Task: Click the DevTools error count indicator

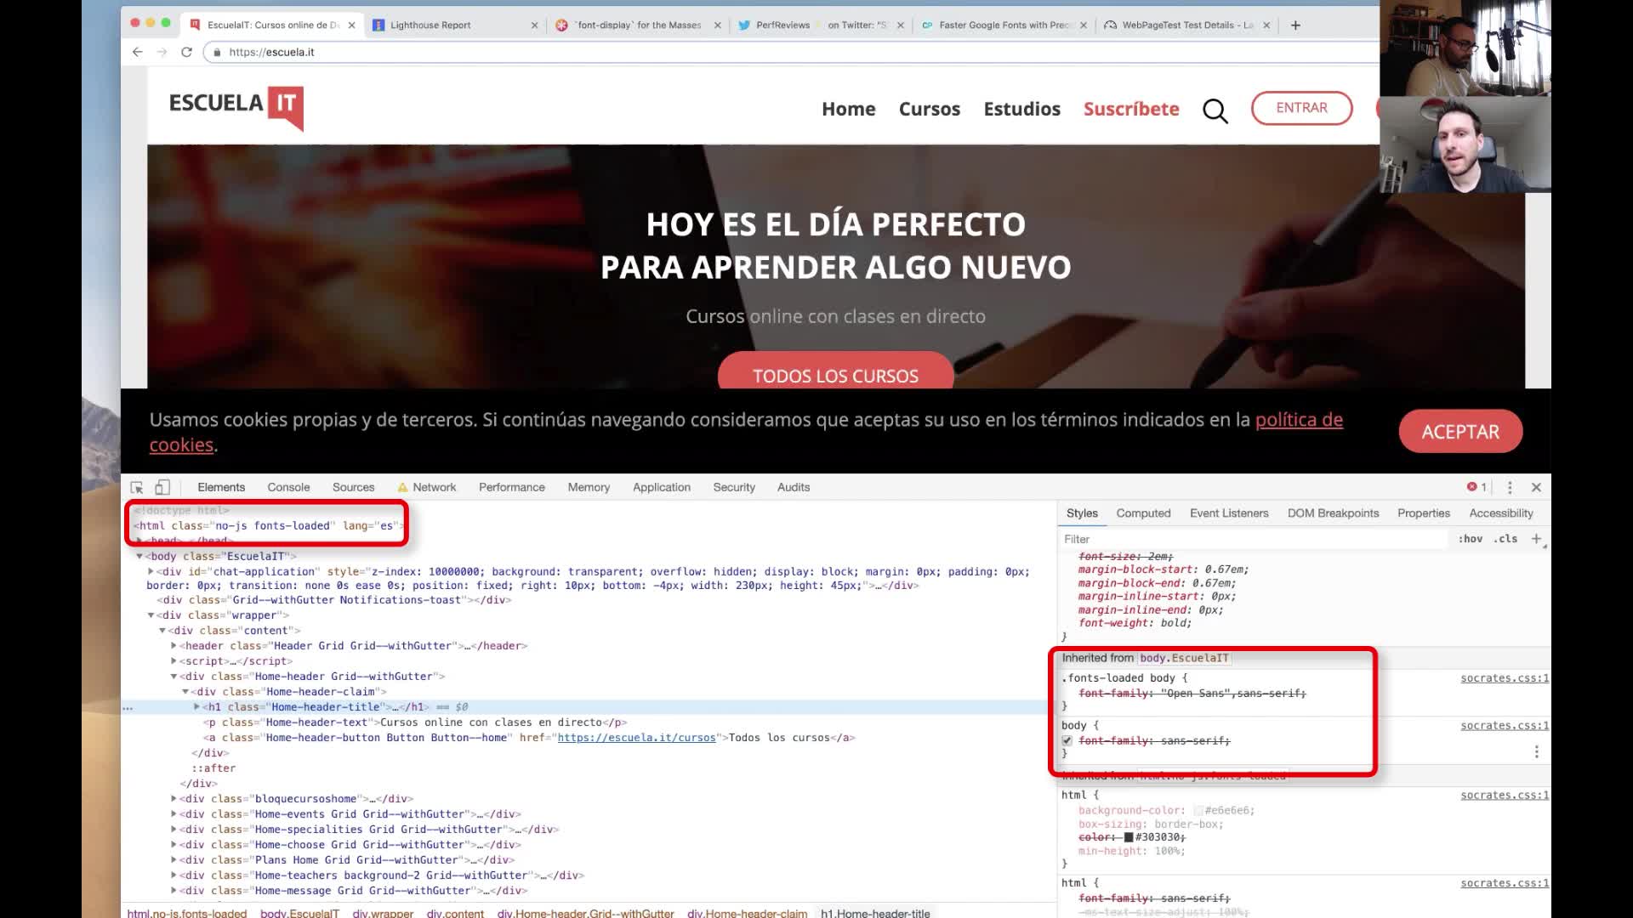Action: (x=1477, y=487)
